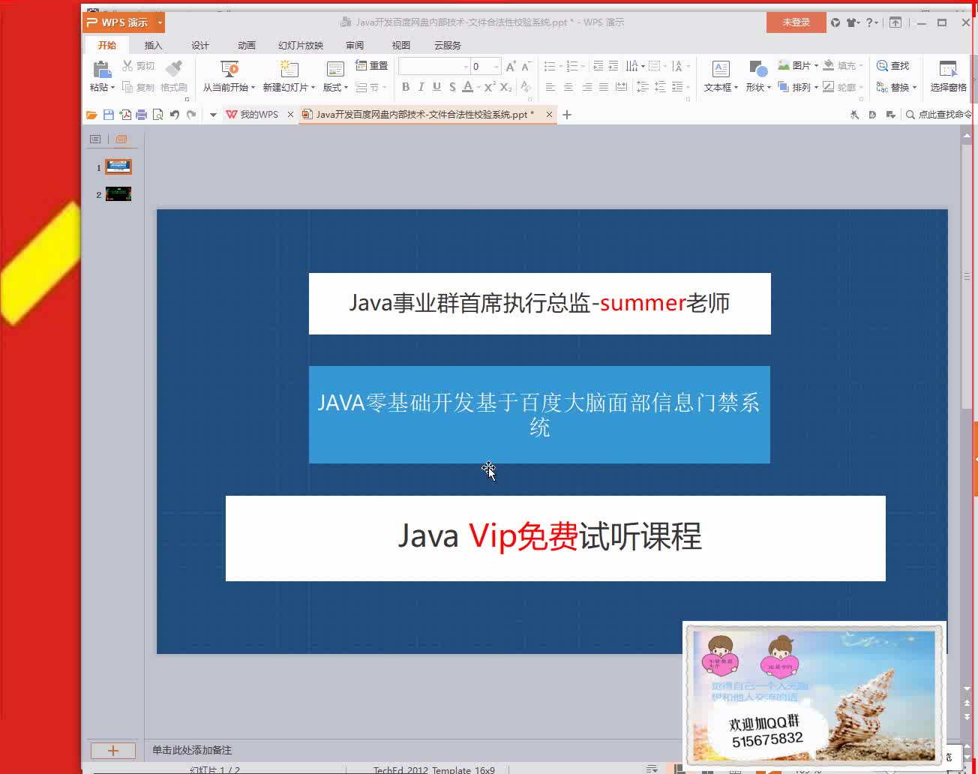Open the 动画 (Animation) ribbon tab

(247, 45)
